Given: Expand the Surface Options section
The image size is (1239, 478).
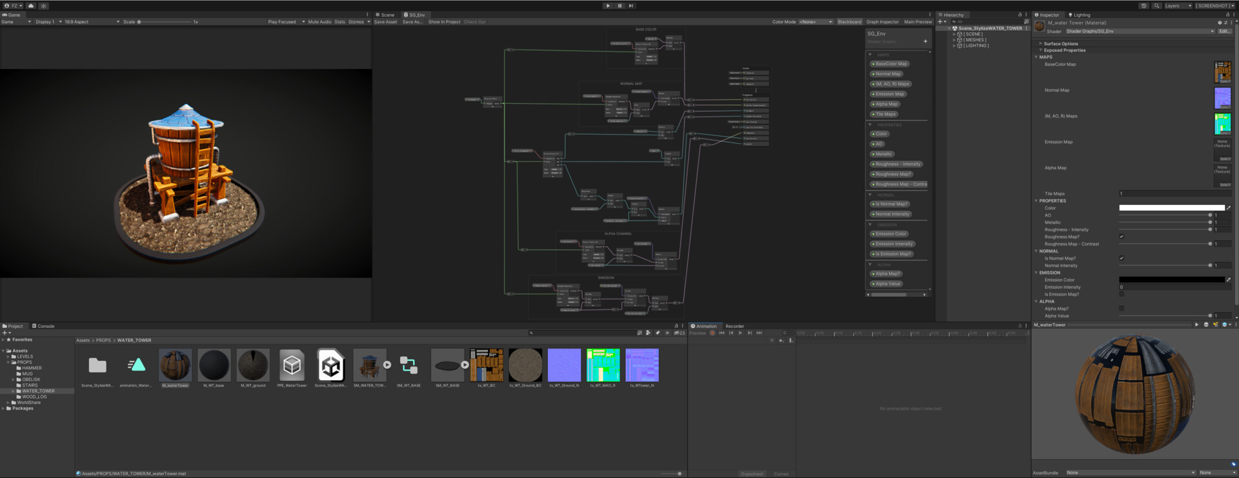Looking at the screenshot, I should (1061, 44).
